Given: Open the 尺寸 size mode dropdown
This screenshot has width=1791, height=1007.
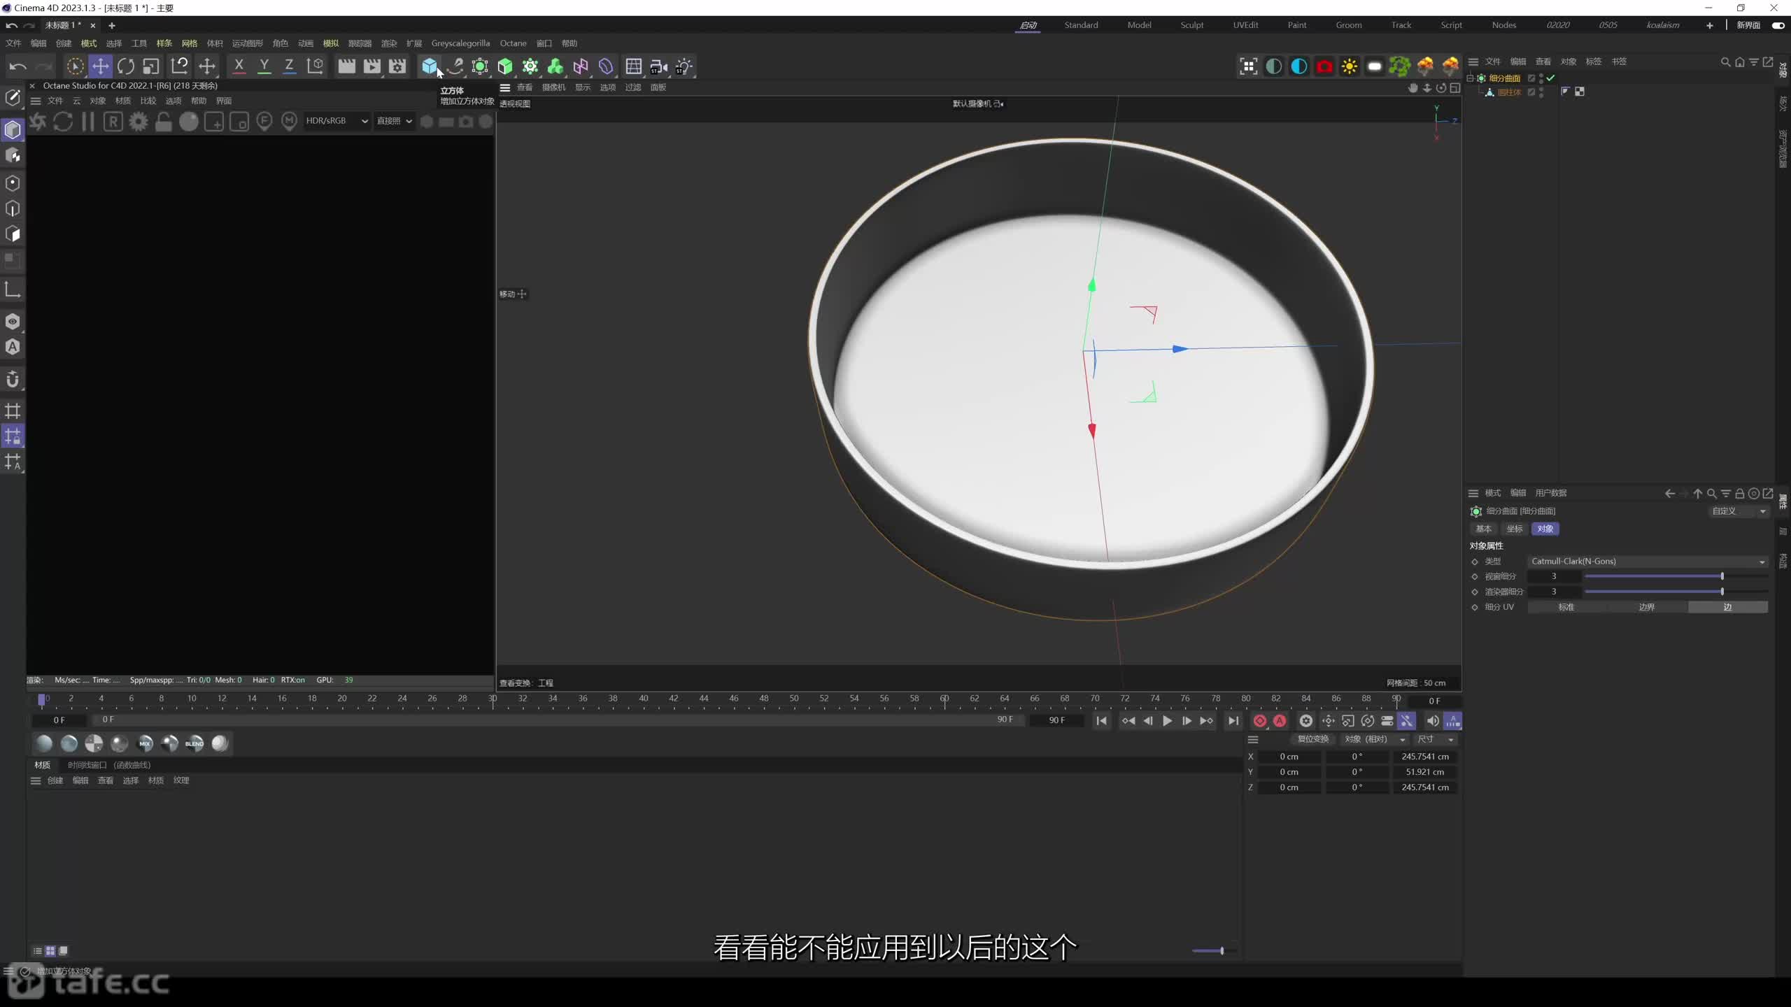Looking at the screenshot, I should click(1436, 739).
